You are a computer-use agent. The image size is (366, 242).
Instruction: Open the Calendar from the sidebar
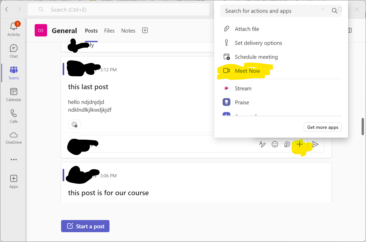tap(13, 95)
